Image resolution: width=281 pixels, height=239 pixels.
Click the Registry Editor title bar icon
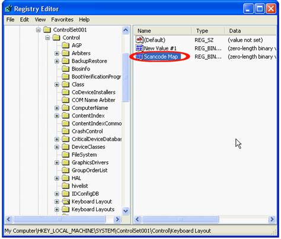(8, 9)
